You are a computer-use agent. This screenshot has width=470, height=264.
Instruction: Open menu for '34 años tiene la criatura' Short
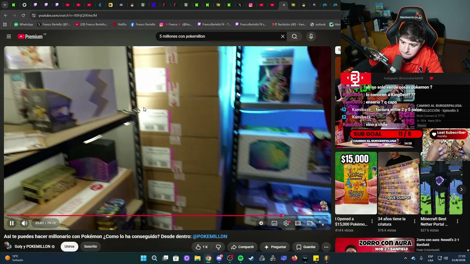415,221
